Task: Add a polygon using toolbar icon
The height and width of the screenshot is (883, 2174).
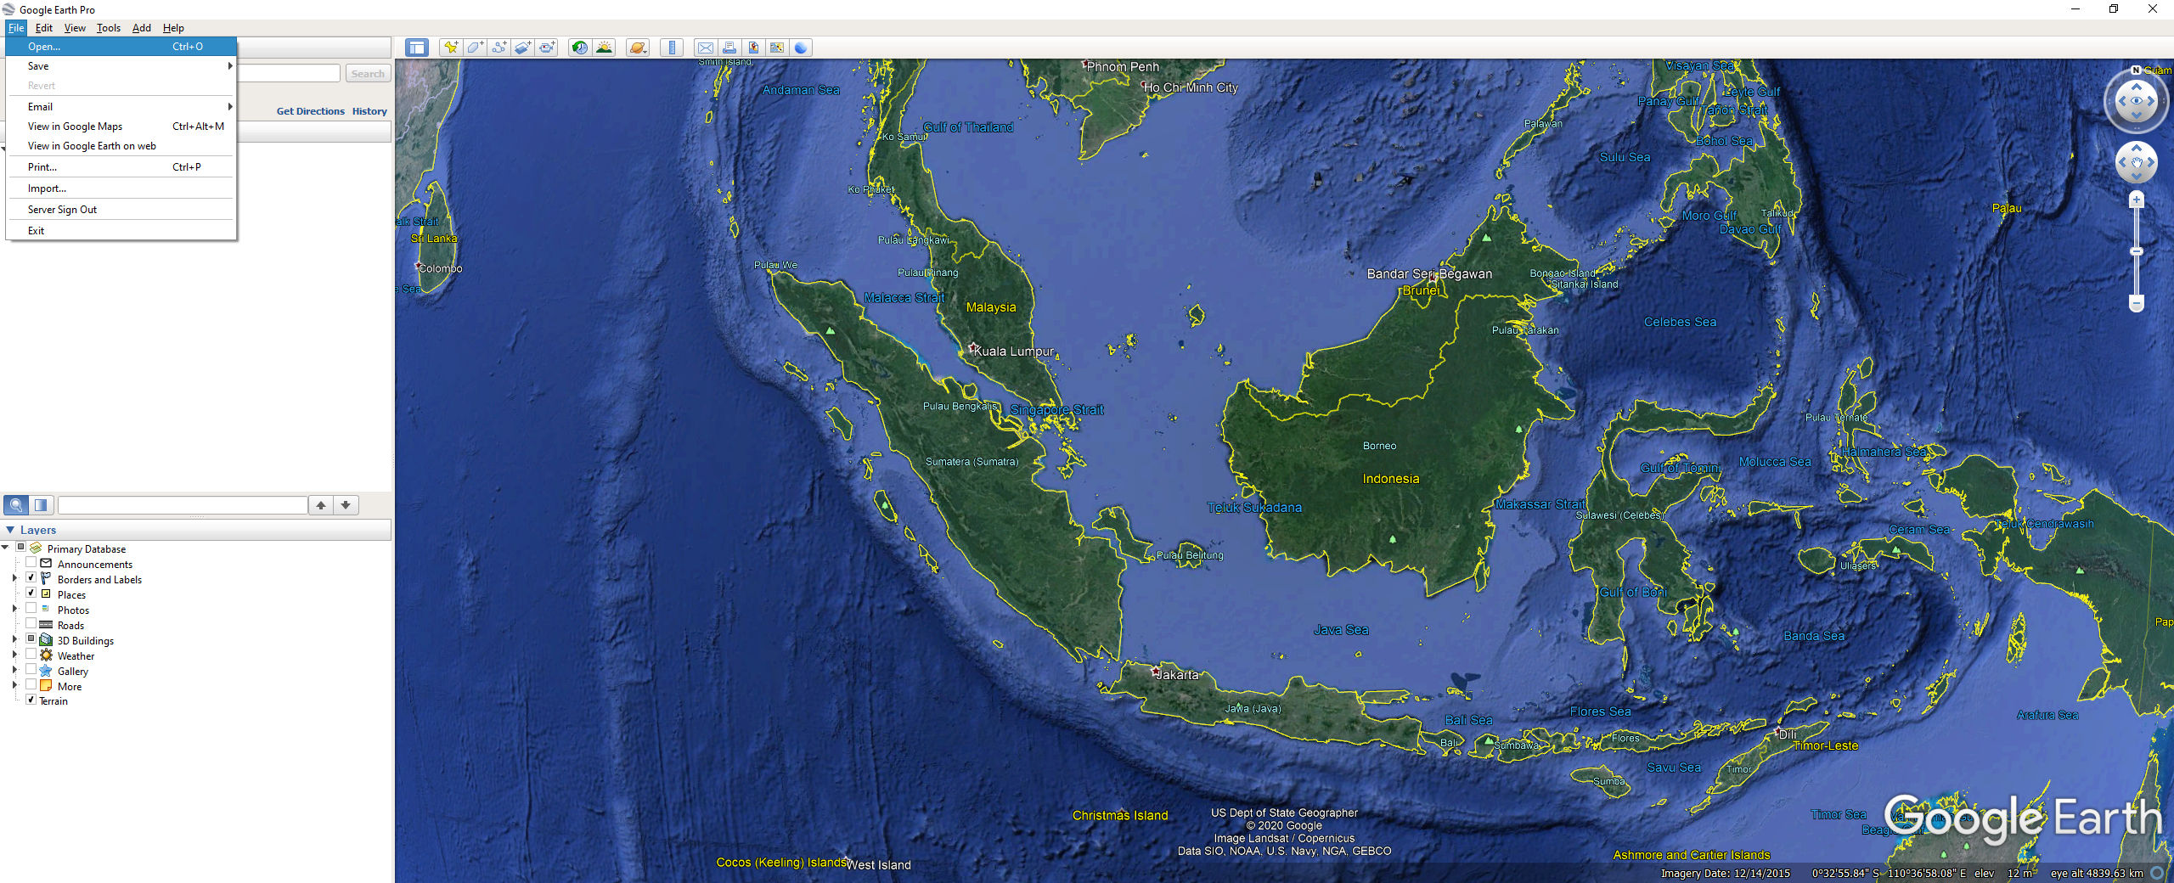Action: (x=475, y=48)
